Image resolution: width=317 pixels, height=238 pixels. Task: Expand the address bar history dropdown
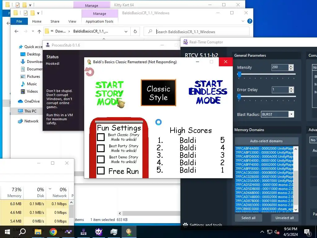pos(126,32)
